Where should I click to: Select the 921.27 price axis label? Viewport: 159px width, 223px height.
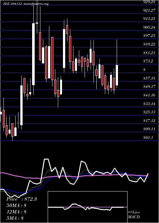pos(149,11)
